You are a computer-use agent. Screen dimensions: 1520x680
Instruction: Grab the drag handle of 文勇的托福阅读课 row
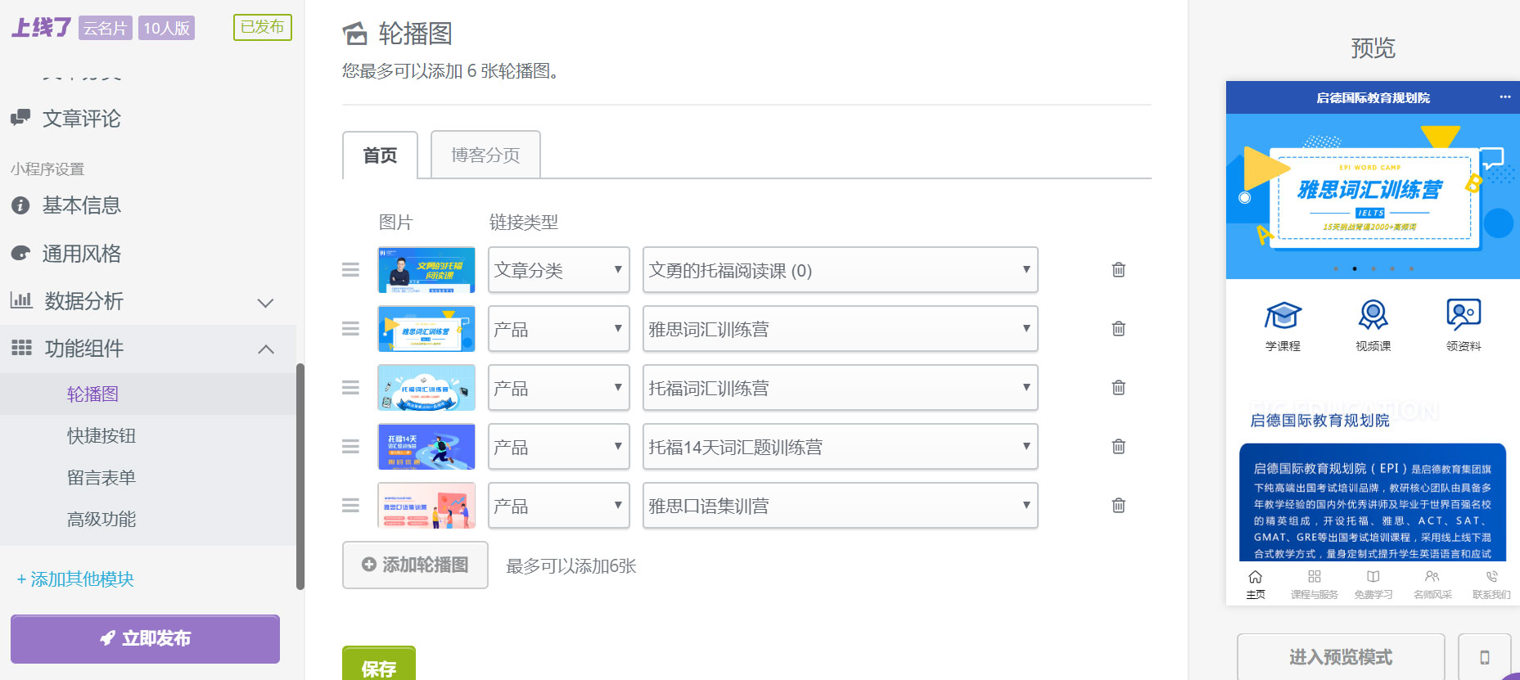(350, 269)
